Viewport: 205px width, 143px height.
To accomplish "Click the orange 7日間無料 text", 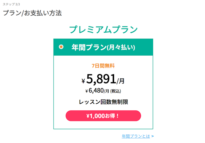I will (103, 66).
